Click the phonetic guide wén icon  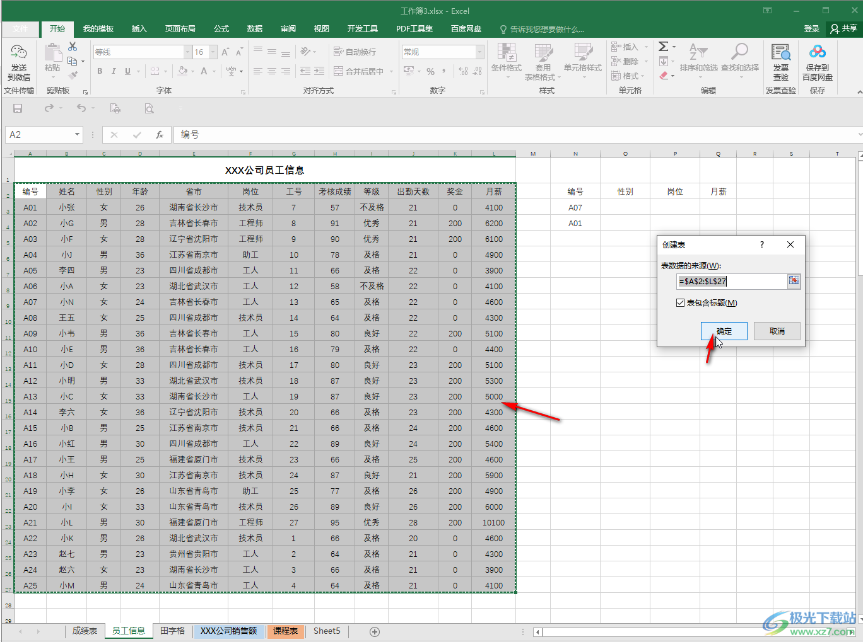tap(231, 71)
